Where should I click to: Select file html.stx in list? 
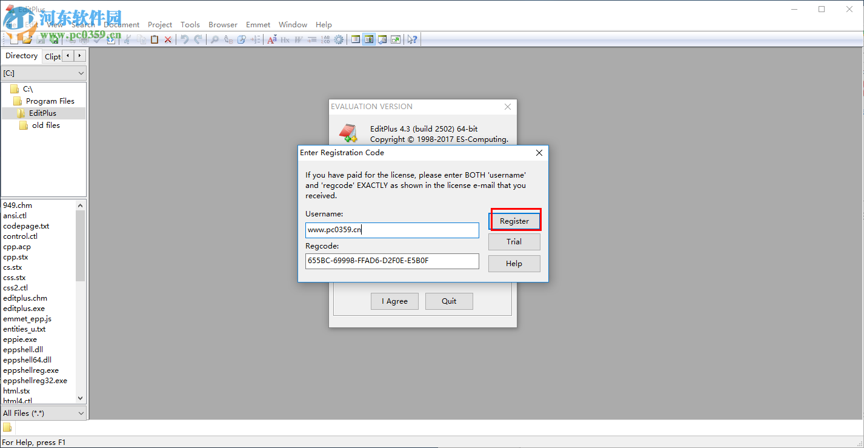pos(16,391)
